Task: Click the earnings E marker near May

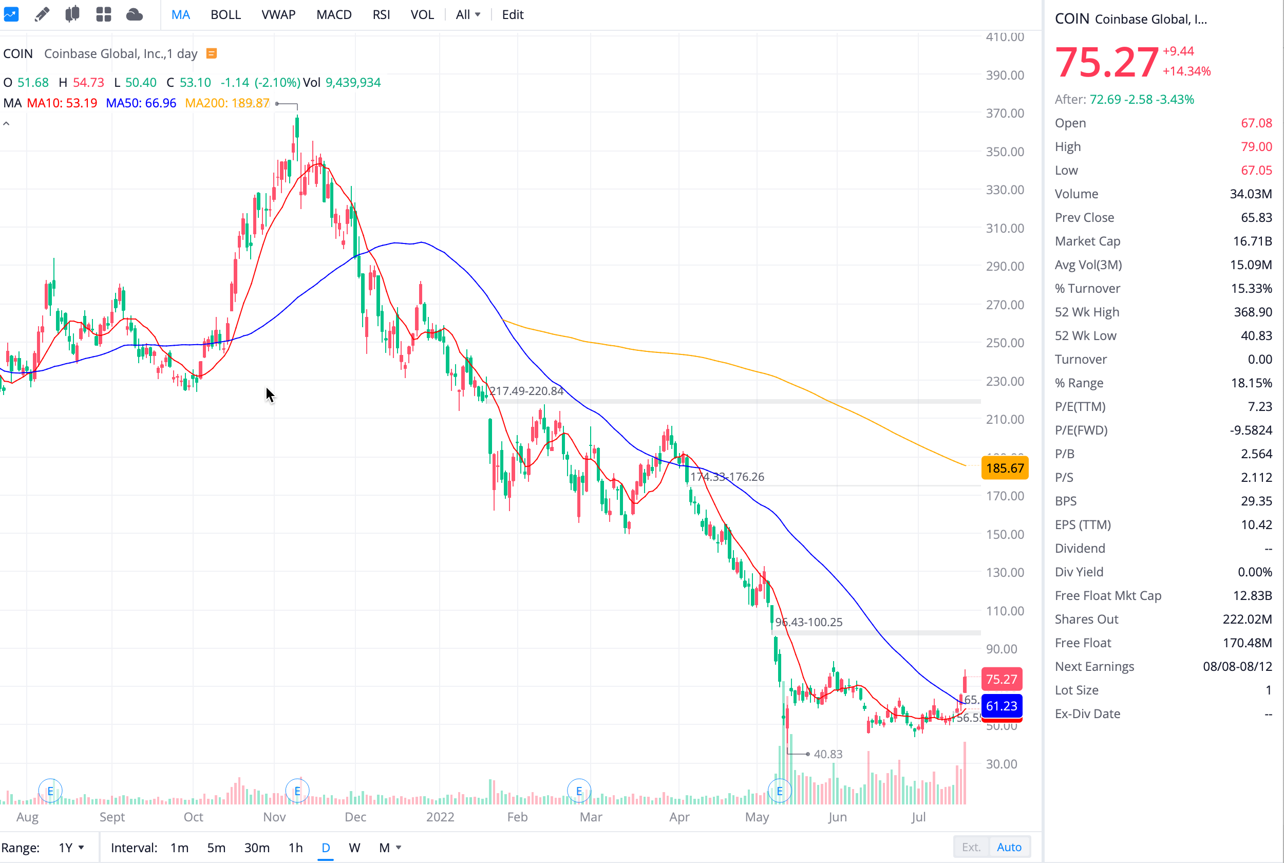Action: pos(779,791)
